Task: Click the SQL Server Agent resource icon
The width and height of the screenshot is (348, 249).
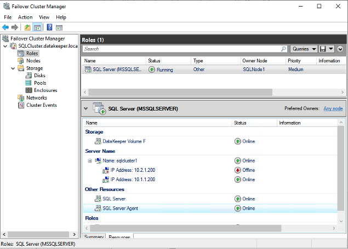Action: click(98, 209)
